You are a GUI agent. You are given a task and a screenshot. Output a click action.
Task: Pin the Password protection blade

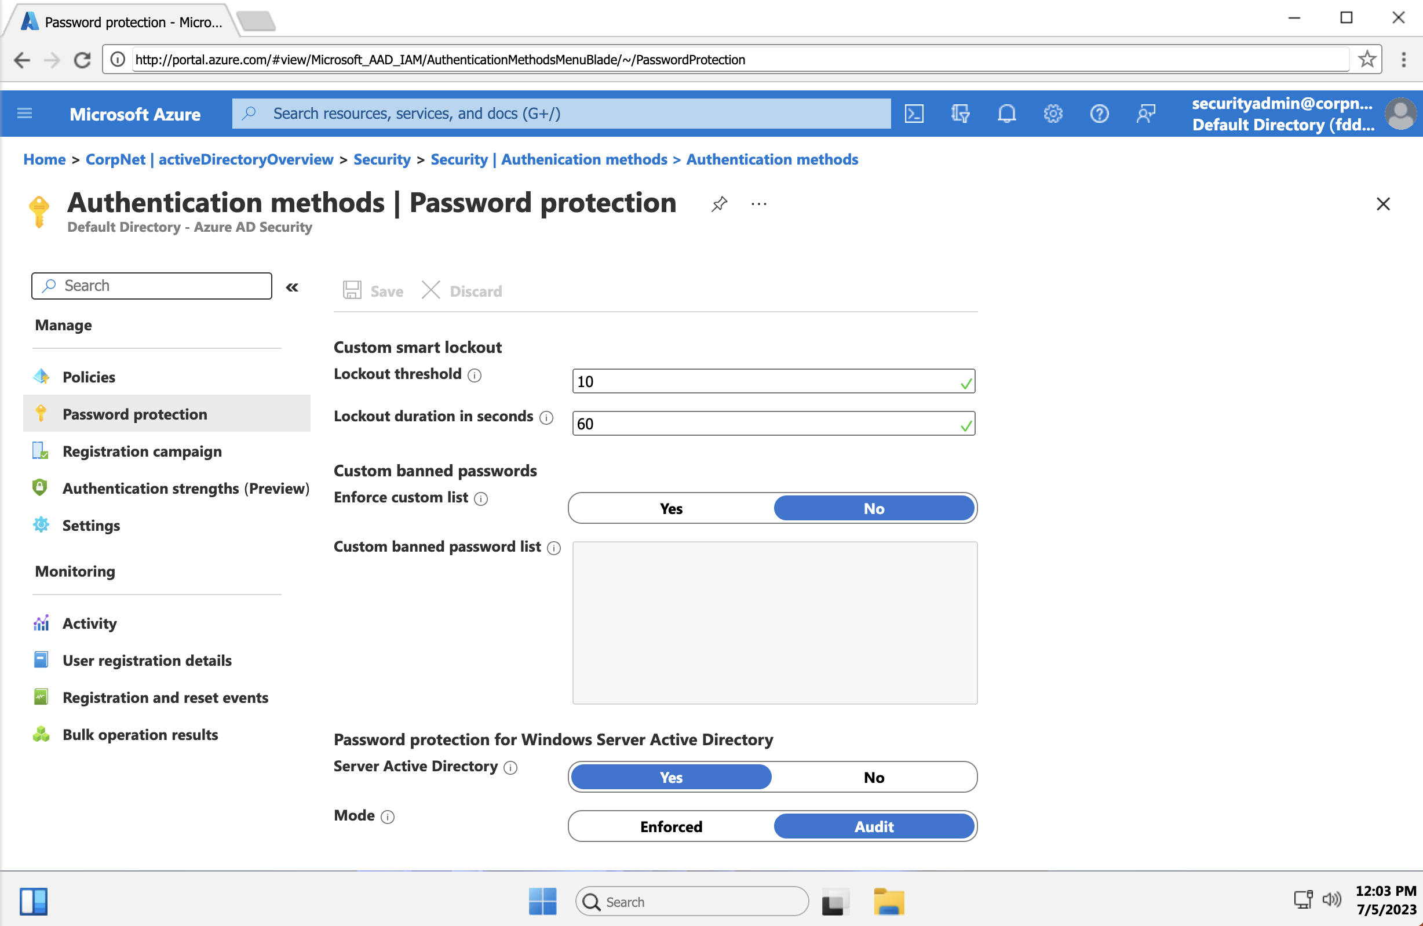(x=719, y=204)
